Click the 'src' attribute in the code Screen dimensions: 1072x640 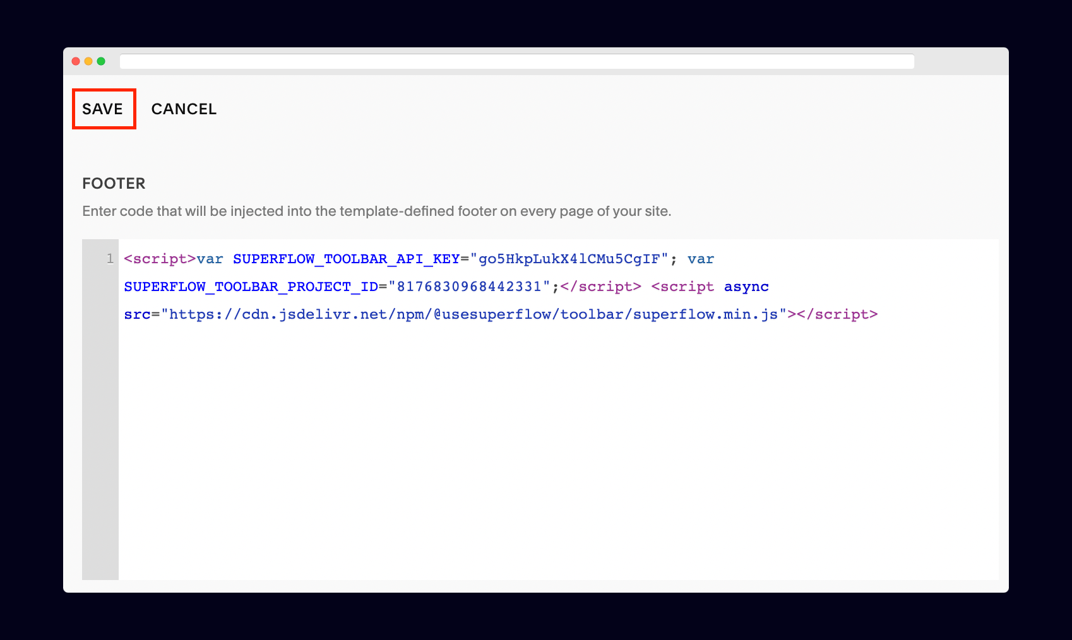[137, 314]
